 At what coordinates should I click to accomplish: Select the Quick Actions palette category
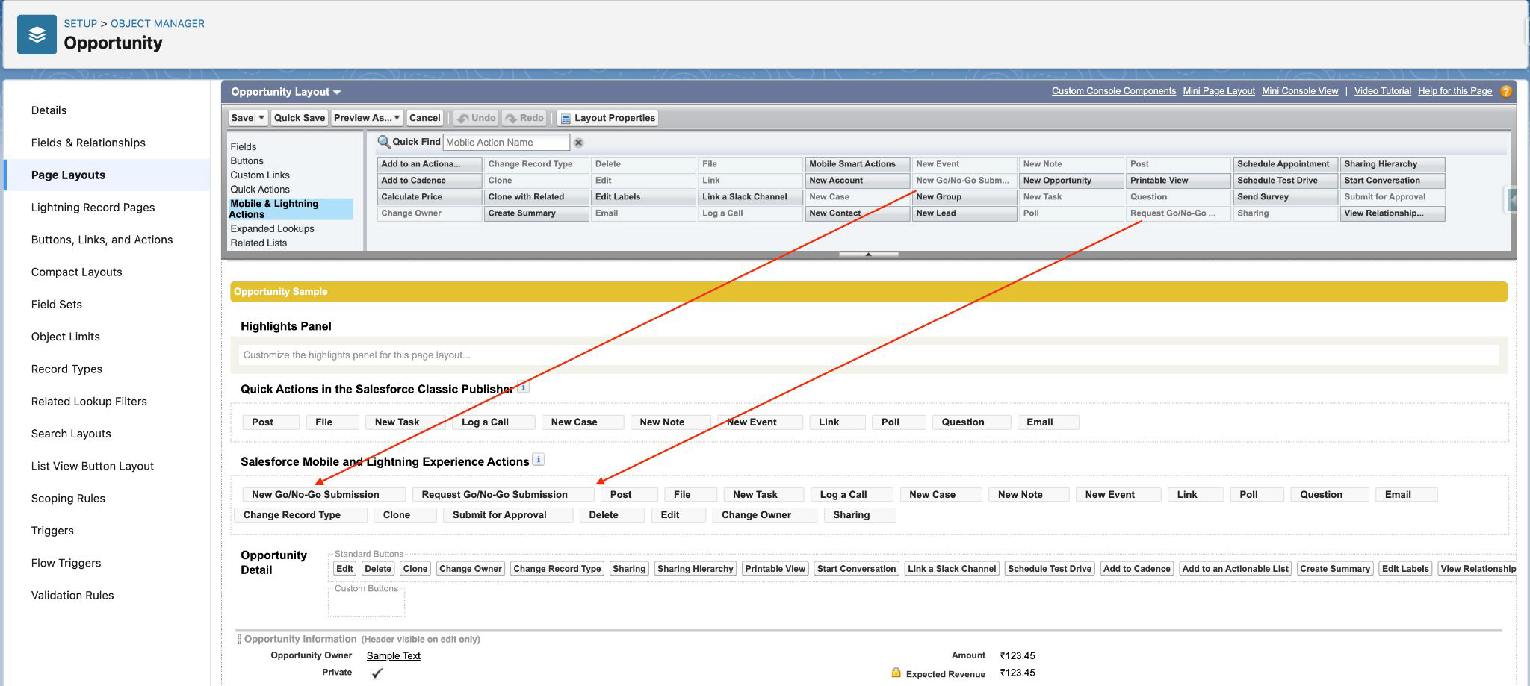point(260,189)
